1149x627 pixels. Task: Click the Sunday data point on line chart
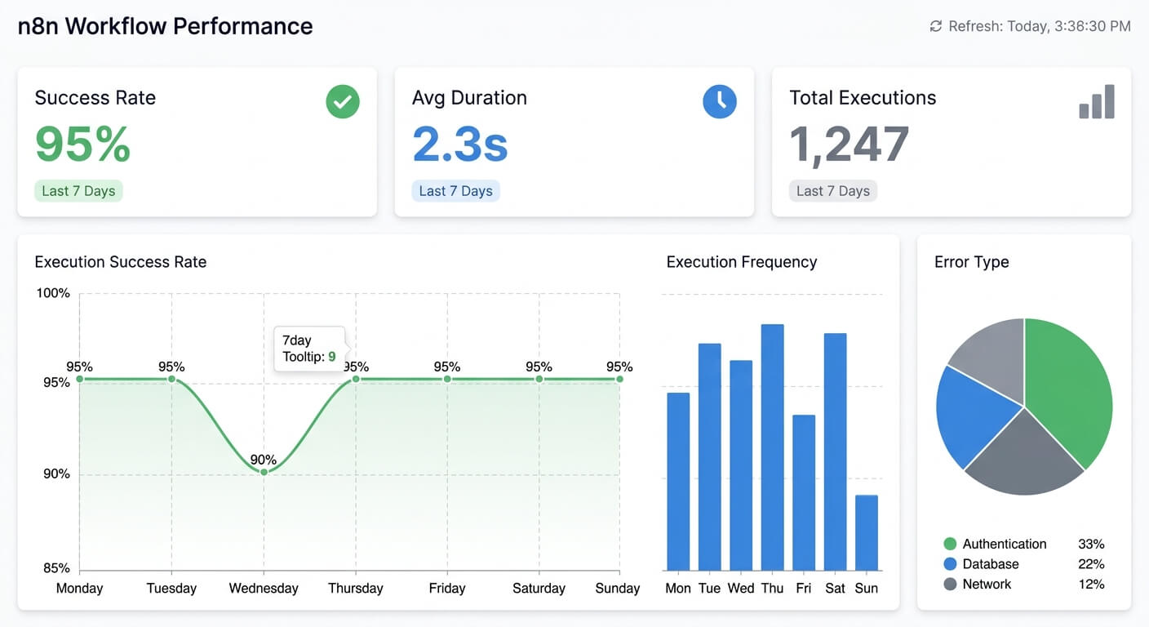[x=619, y=379]
